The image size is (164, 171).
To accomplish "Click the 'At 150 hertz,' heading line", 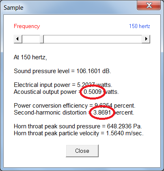I will click(30, 57).
